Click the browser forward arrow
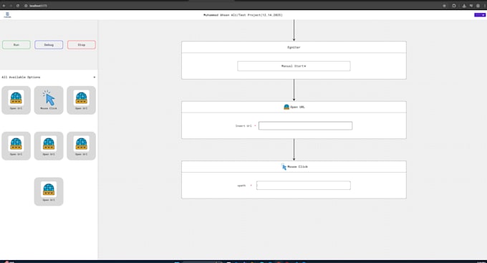 pos(11,6)
